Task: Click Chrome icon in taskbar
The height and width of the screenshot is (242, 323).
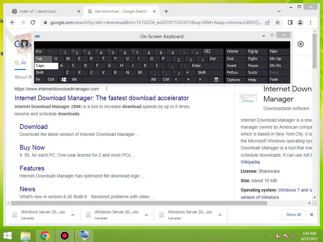Action: click(x=45, y=236)
